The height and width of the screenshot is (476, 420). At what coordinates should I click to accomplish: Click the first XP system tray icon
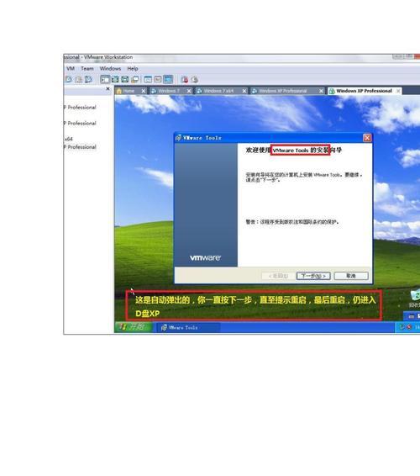(402, 327)
